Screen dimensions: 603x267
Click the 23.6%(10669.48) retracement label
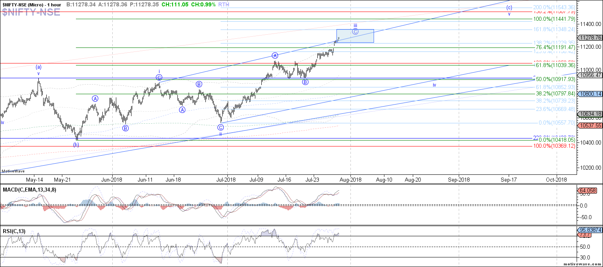coord(555,109)
